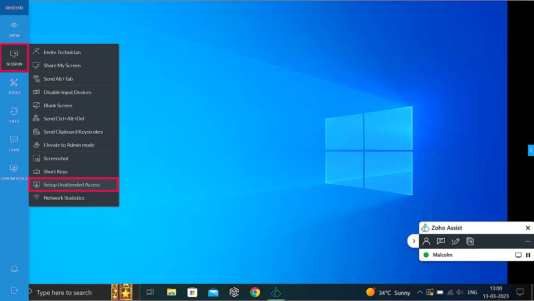The height and width of the screenshot is (301, 534).
Task: Choose Invite Technician from the menu
Action: [62, 52]
